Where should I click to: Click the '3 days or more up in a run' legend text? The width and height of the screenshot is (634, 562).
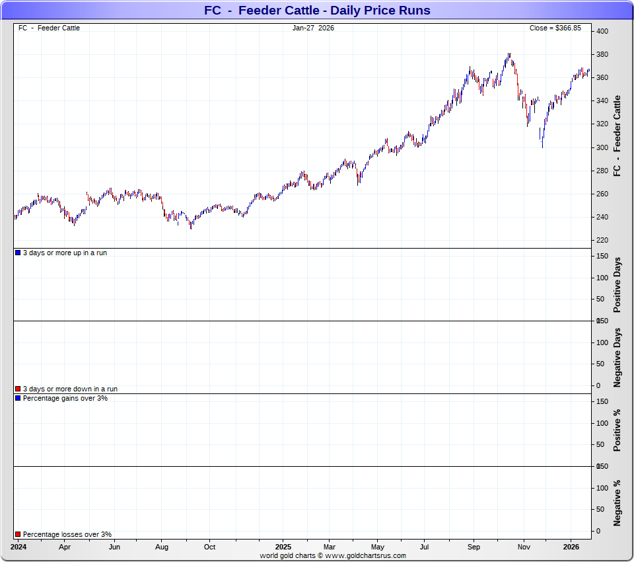pyautogui.click(x=65, y=253)
